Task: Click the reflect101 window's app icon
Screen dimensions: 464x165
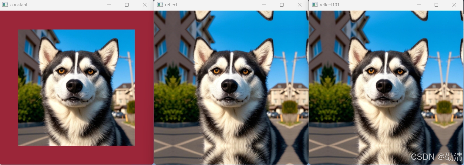Action: pos(314,5)
